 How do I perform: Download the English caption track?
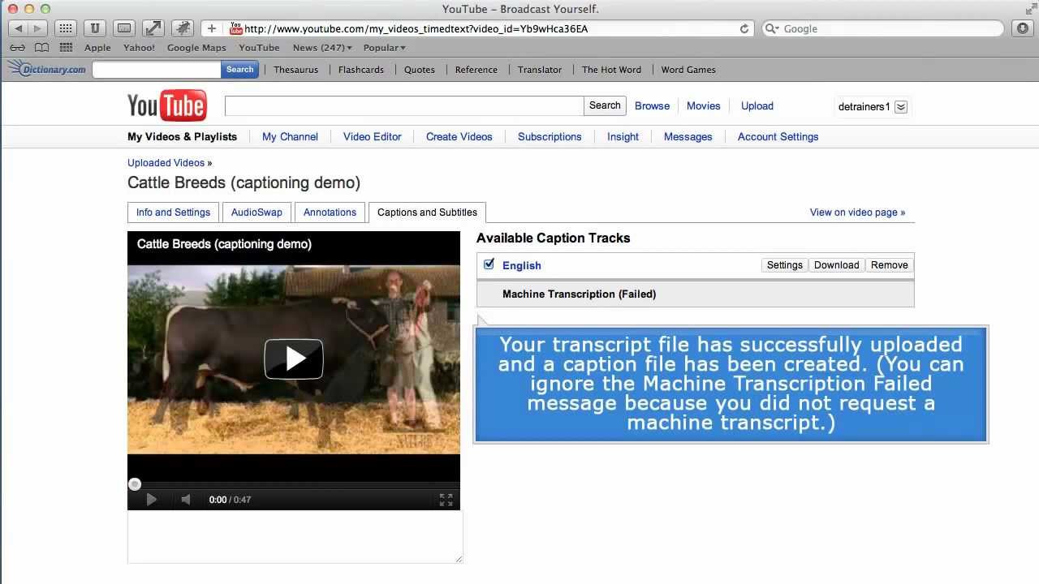click(836, 265)
